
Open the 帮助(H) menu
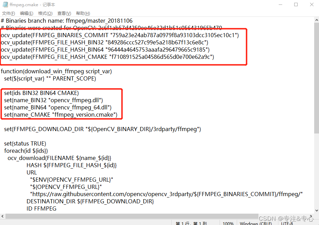click(83, 13)
